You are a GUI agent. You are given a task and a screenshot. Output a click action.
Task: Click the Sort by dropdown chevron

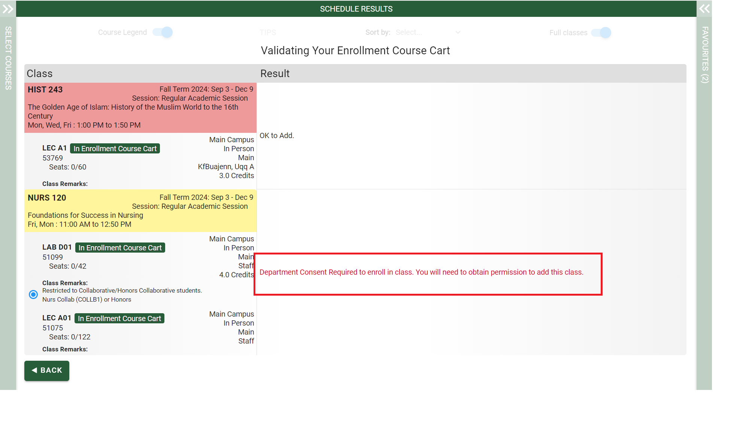tap(458, 33)
